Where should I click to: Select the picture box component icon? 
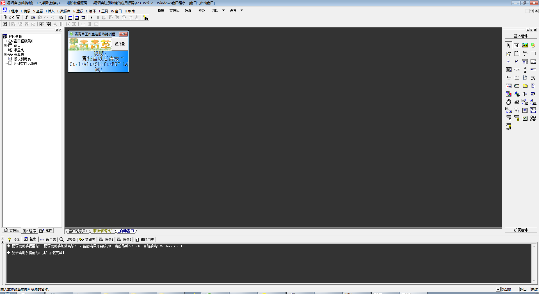coord(525,45)
